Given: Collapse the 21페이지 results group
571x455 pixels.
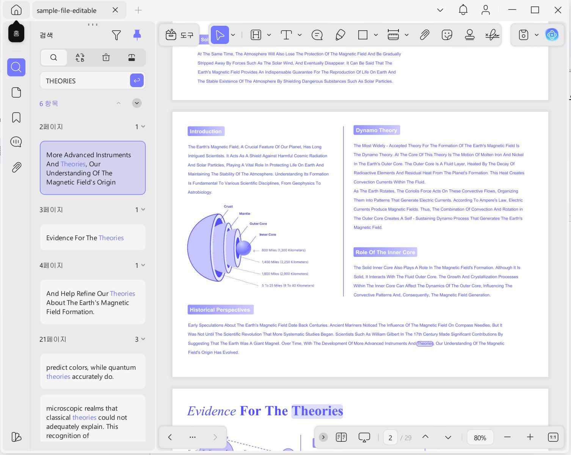Looking at the screenshot, I should (143, 339).
